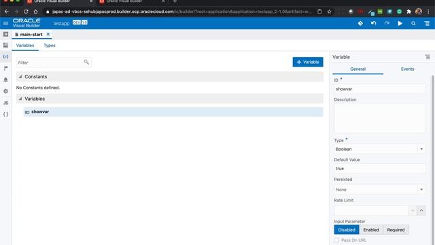Click the ID field containing showvar
The image size is (435, 245).
[x=379, y=89]
